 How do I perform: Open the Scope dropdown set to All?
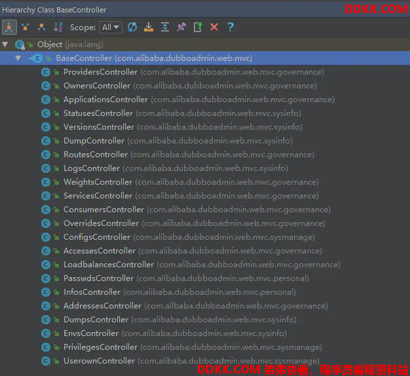click(110, 28)
